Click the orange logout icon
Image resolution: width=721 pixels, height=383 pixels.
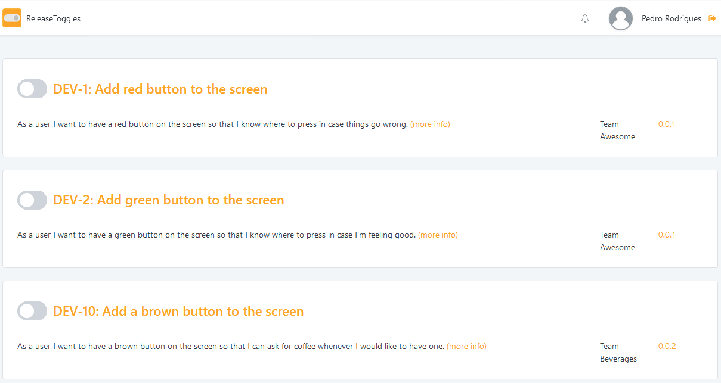tap(712, 18)
